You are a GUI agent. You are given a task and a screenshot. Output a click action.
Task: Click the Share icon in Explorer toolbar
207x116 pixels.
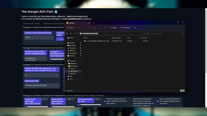[x=100, y=28]
